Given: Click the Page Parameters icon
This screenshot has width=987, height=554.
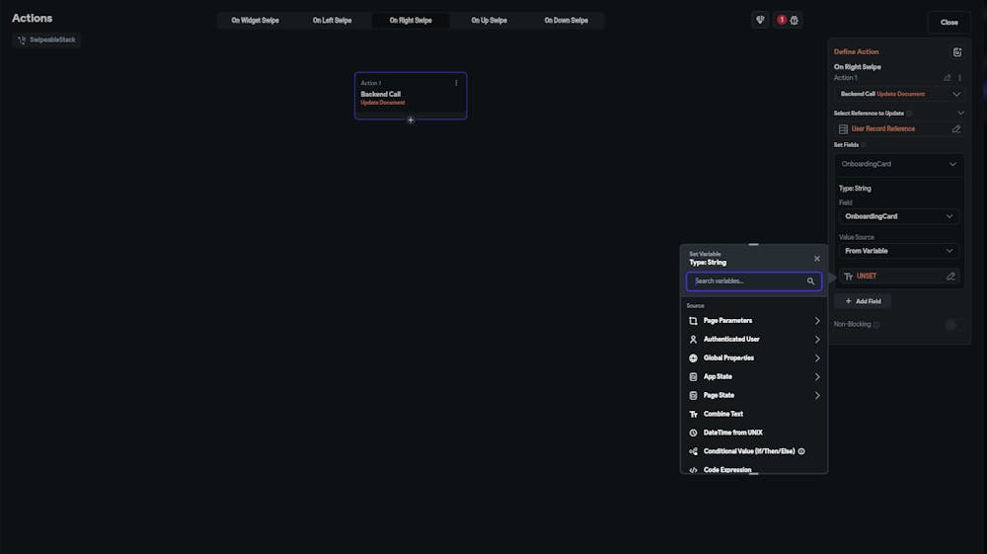Looking at the screenshot, I should [693, 321].
